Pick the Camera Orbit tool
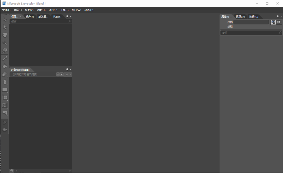Screen dimensions: 283x173 pyautogui.click(x=5, y=50)
